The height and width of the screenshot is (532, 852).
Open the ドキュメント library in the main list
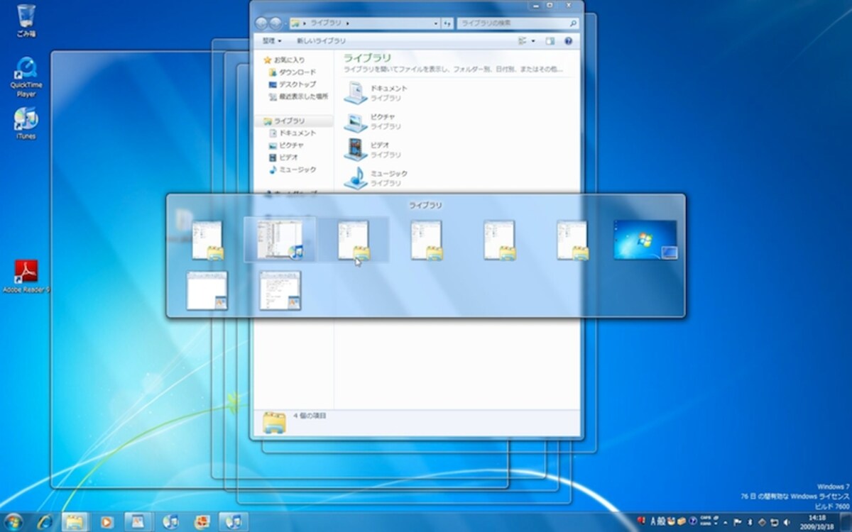(376, 92)
